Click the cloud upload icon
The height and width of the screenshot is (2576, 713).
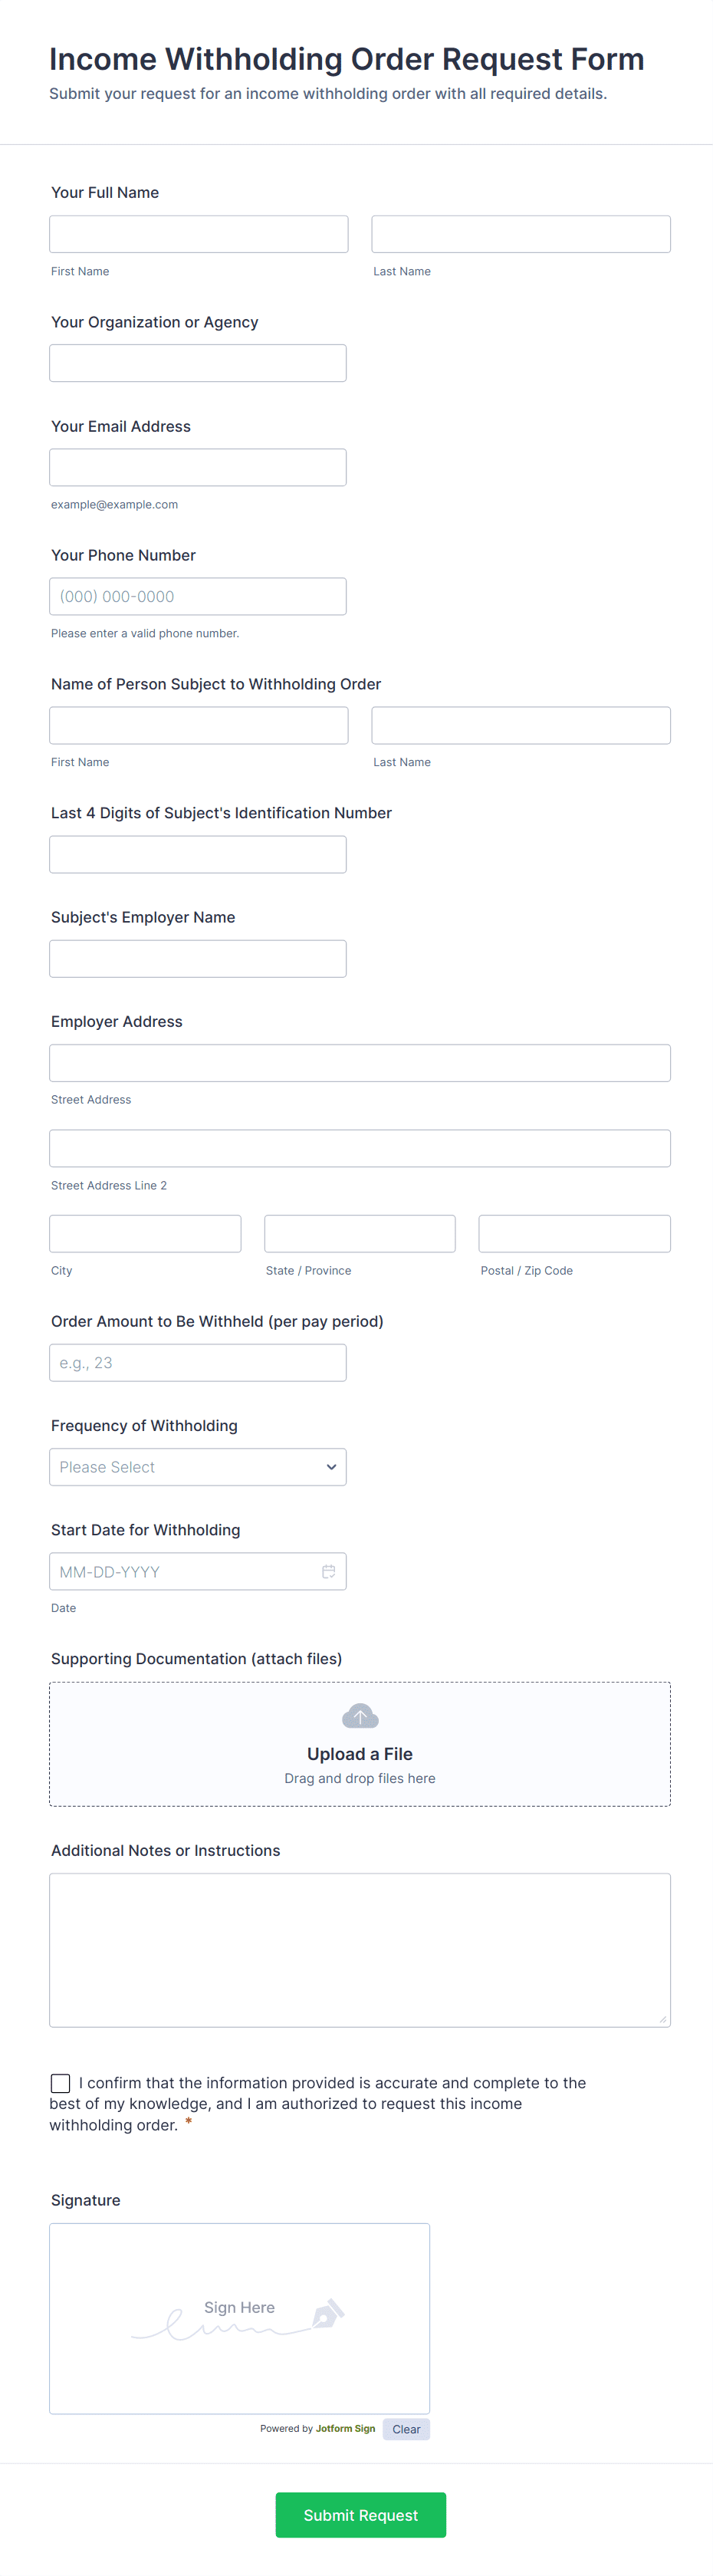[360, 1716]
